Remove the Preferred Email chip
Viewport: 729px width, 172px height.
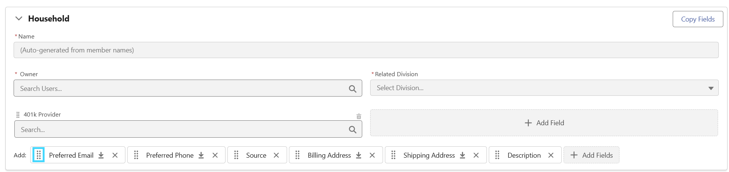pos(115,155)
